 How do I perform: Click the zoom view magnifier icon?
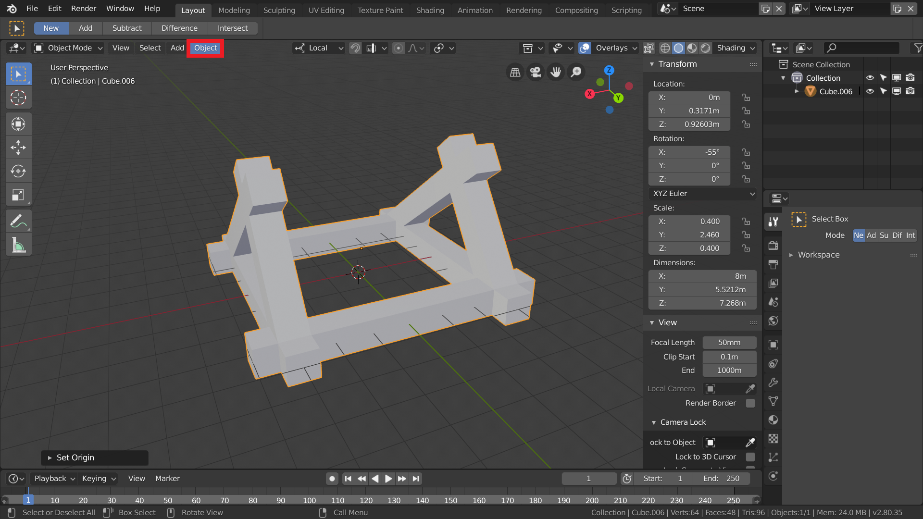click(x=576, y=72)
